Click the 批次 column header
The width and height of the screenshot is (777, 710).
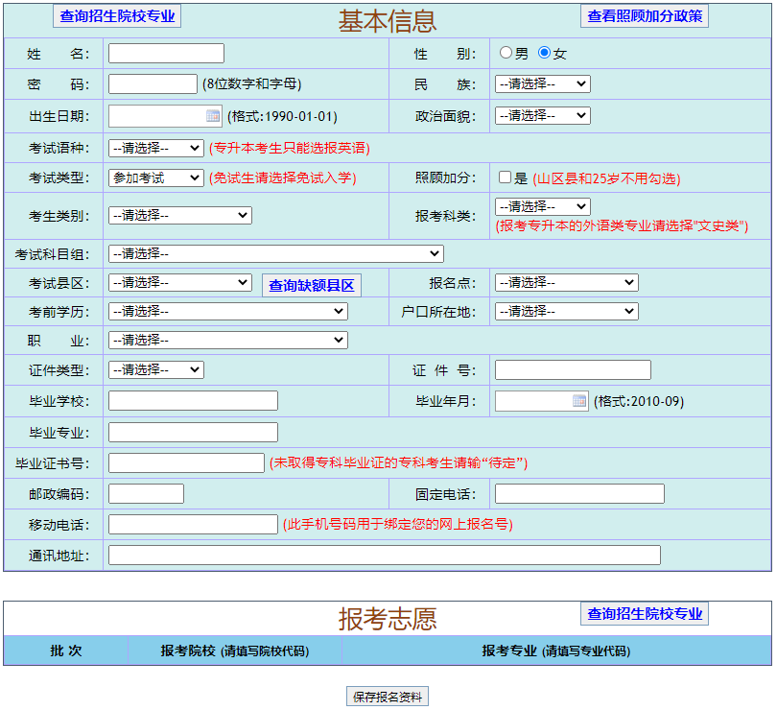(x=66, y=651)
